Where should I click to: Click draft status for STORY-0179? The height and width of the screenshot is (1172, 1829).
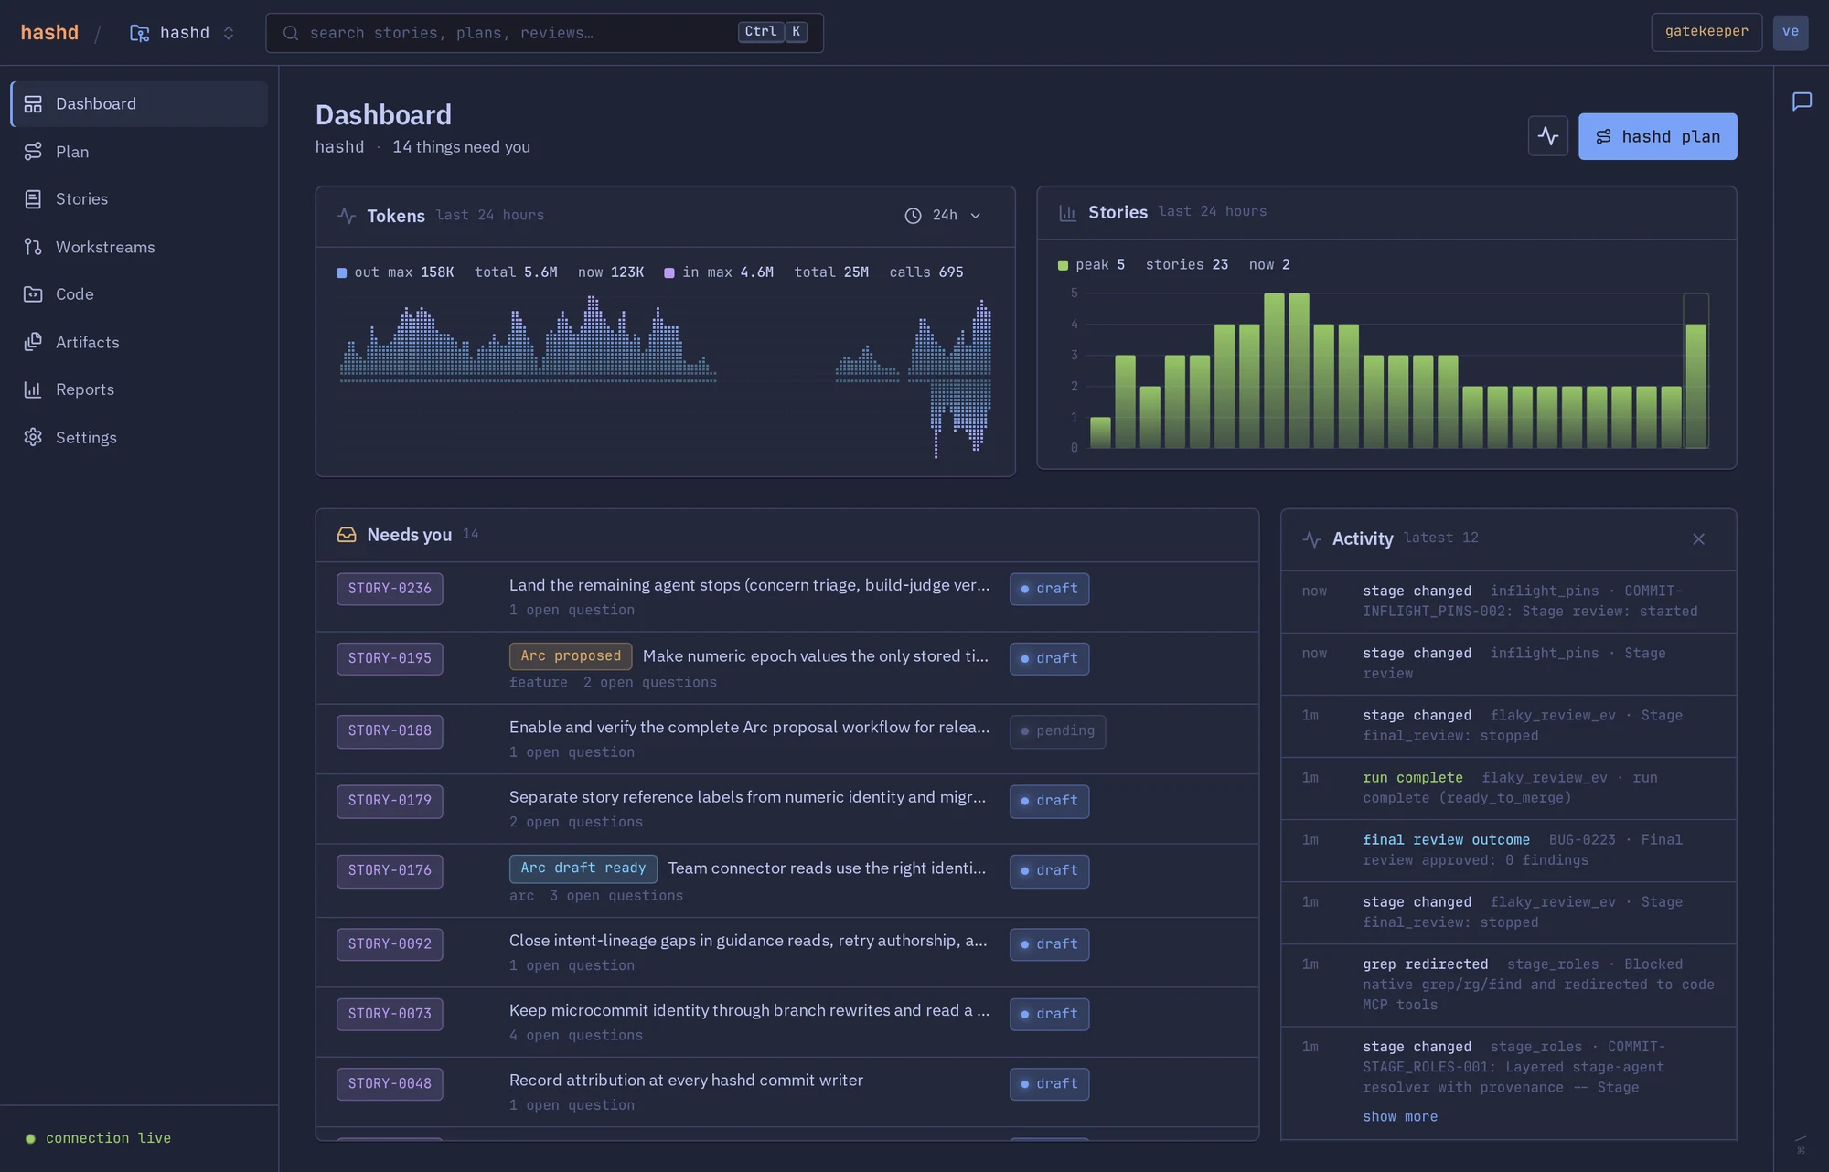click(1049, 801)
